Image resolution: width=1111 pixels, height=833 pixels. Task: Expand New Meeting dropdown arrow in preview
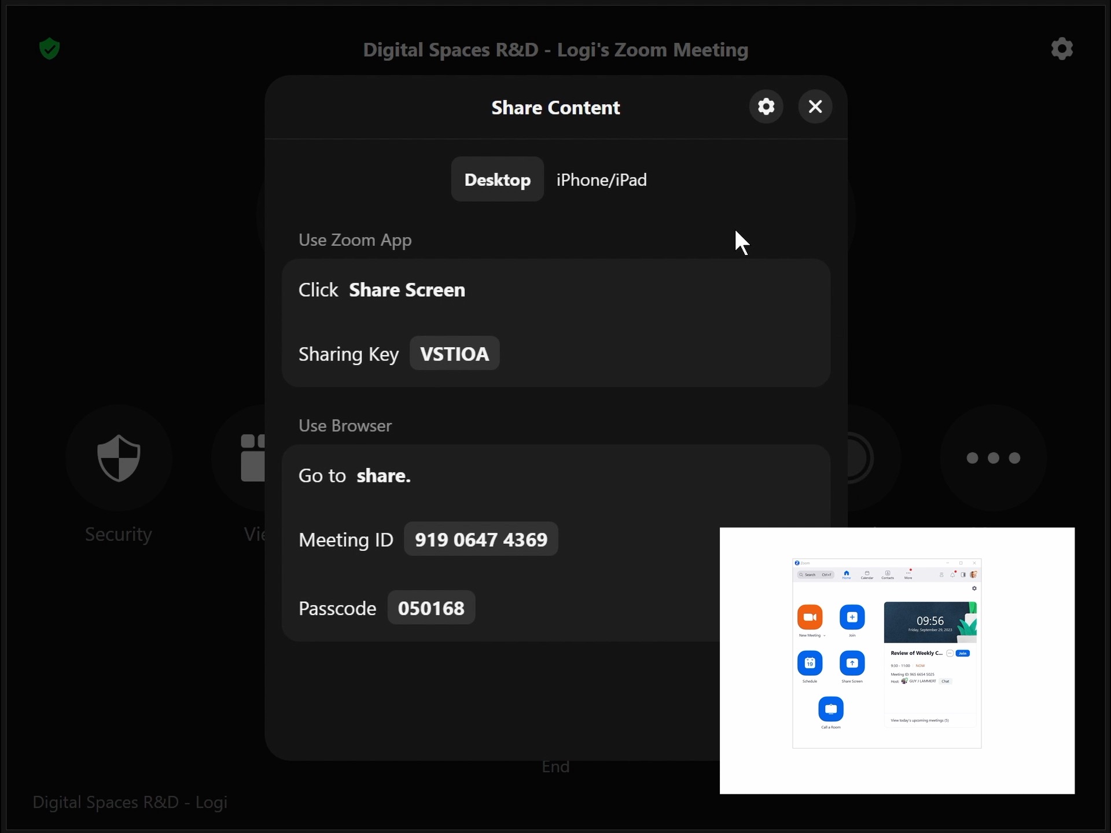[x=824, y=636]
